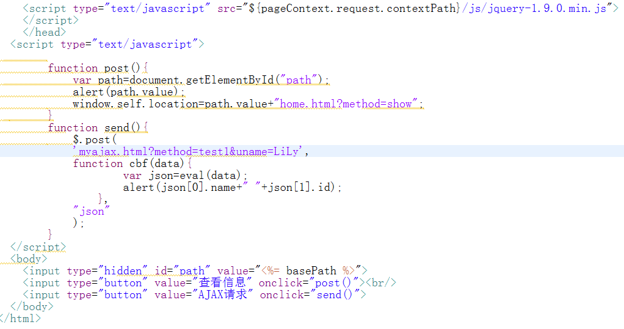Click the 'function send(){' line
The height and width of the screenshot is (329, 624).
pos(98,127)
